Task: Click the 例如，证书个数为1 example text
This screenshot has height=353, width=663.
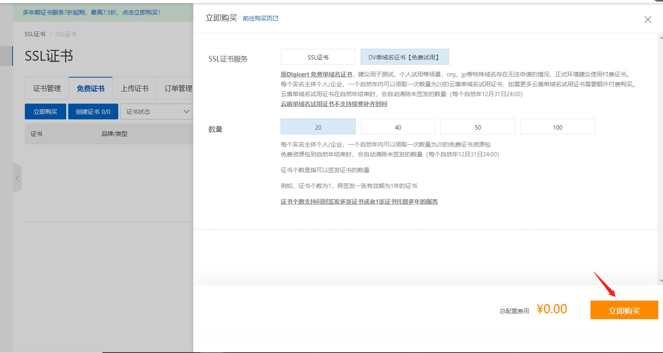Action: point(349,186)
